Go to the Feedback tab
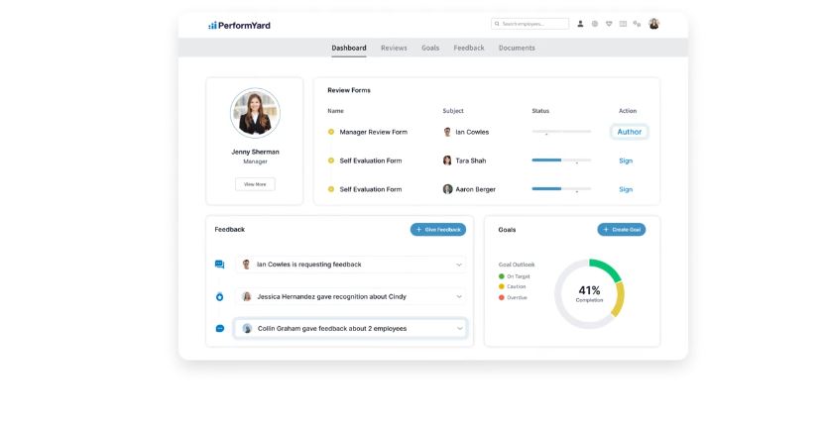Screen dimensions: 823x429 [x=469, y=48]
